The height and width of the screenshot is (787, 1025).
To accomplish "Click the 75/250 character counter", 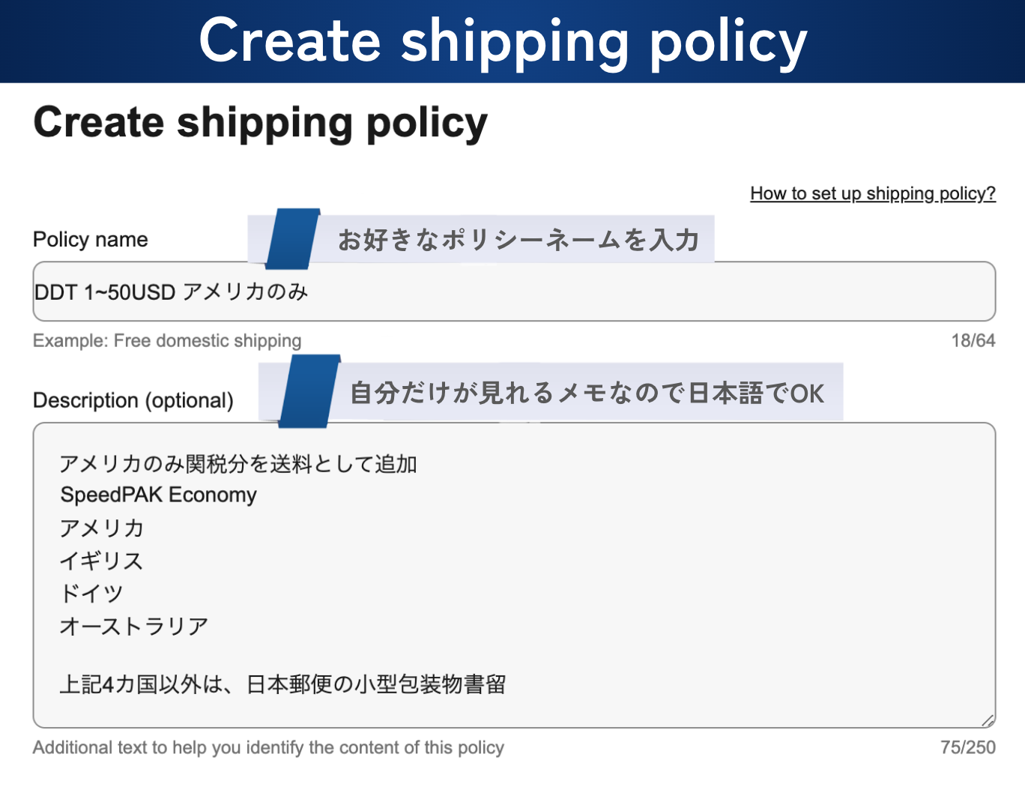I will point(968,747).
